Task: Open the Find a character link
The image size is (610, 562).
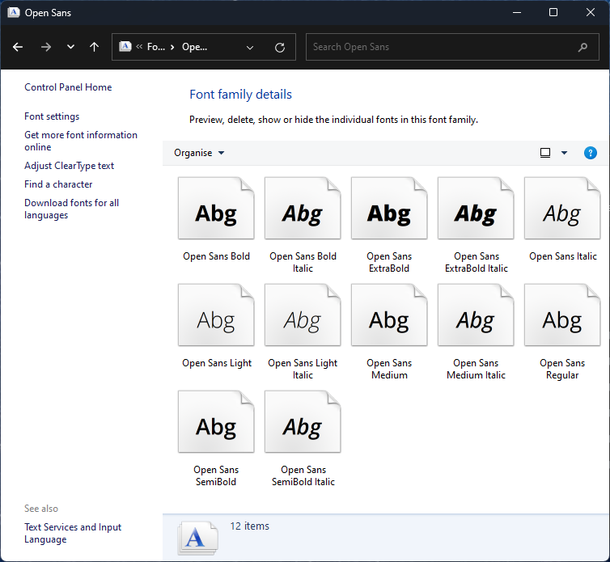Action: [58, 184]
